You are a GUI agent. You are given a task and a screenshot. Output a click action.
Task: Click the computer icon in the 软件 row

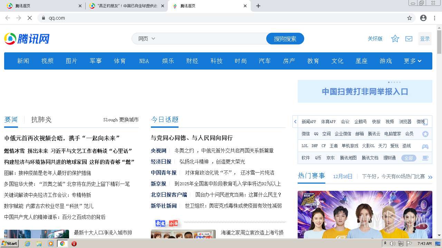[425, 158]
